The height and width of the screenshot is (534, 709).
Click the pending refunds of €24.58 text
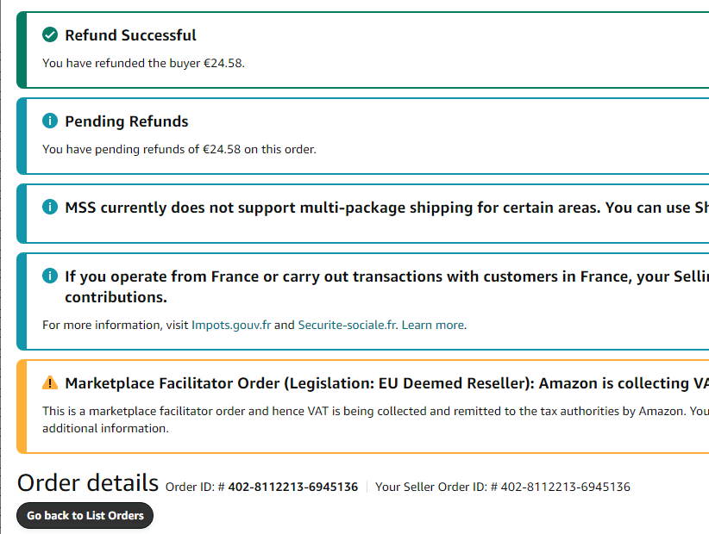pos(179,149)
